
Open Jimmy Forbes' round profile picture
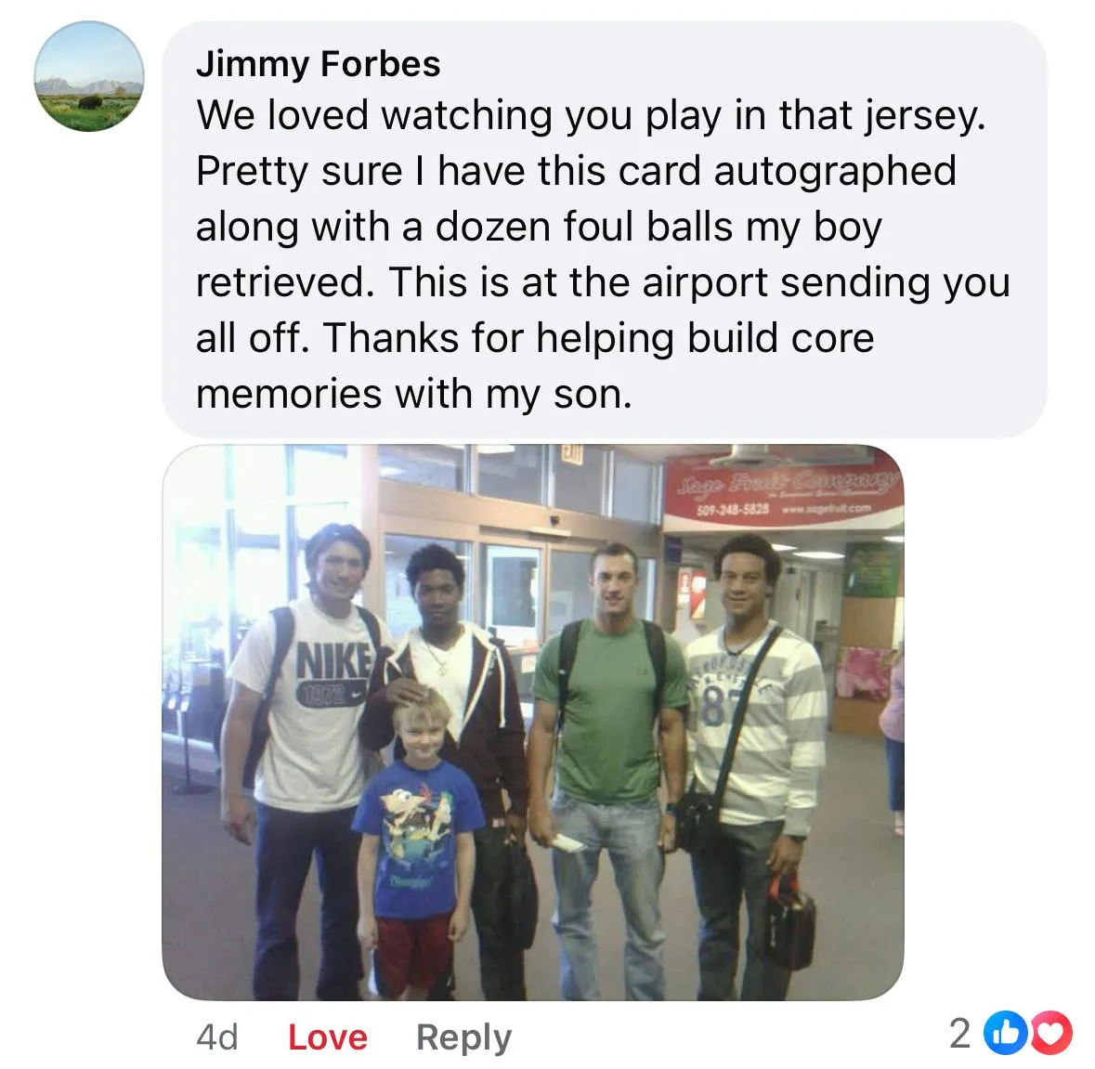tap(89, 76)
